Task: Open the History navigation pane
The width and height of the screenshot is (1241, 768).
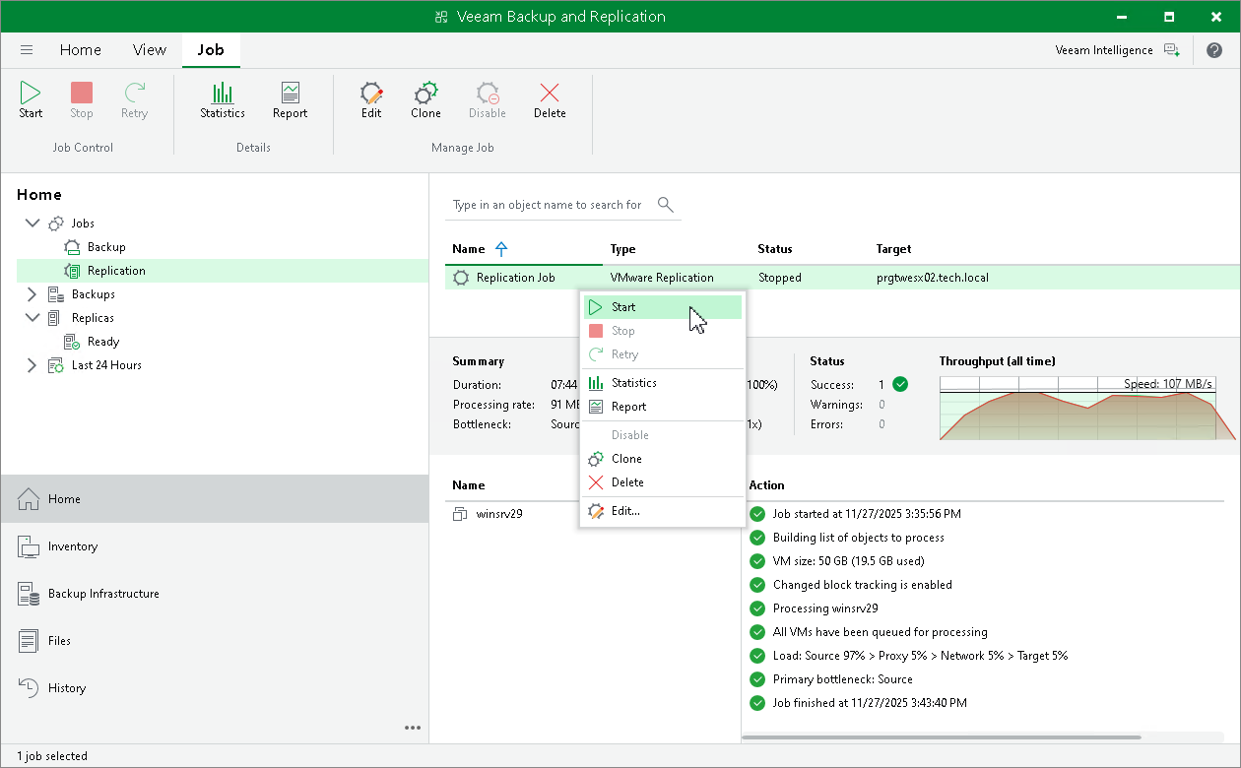Action: tap(215, 688)
